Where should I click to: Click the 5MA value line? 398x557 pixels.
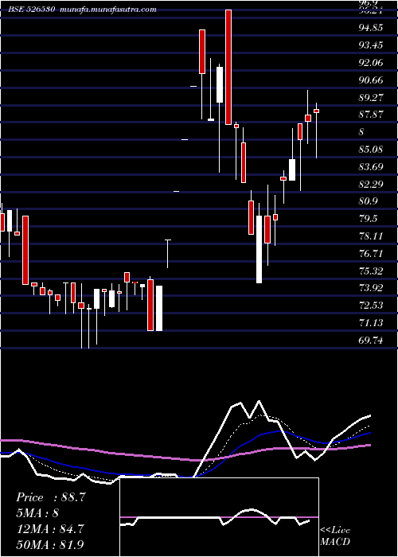pyautogui.click(x=37, y=513)
